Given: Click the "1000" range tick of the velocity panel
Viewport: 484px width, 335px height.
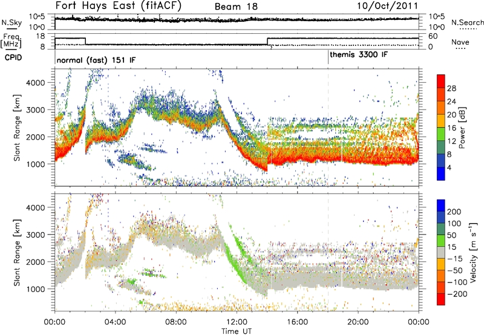Looking at the screenshot, I should coord(36,289).
